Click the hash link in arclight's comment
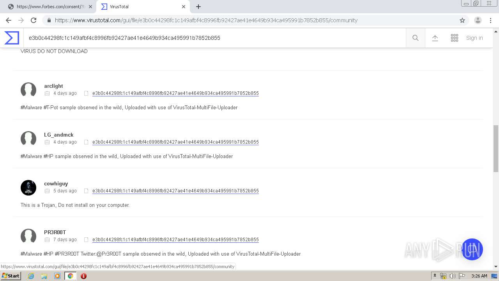The image size is (499, 281). pos(175,93)
